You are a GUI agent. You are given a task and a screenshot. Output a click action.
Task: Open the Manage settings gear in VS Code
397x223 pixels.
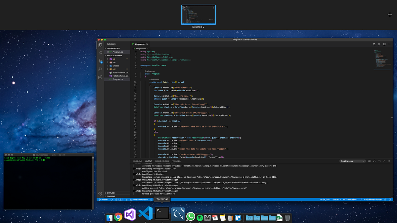click(100, 193)
